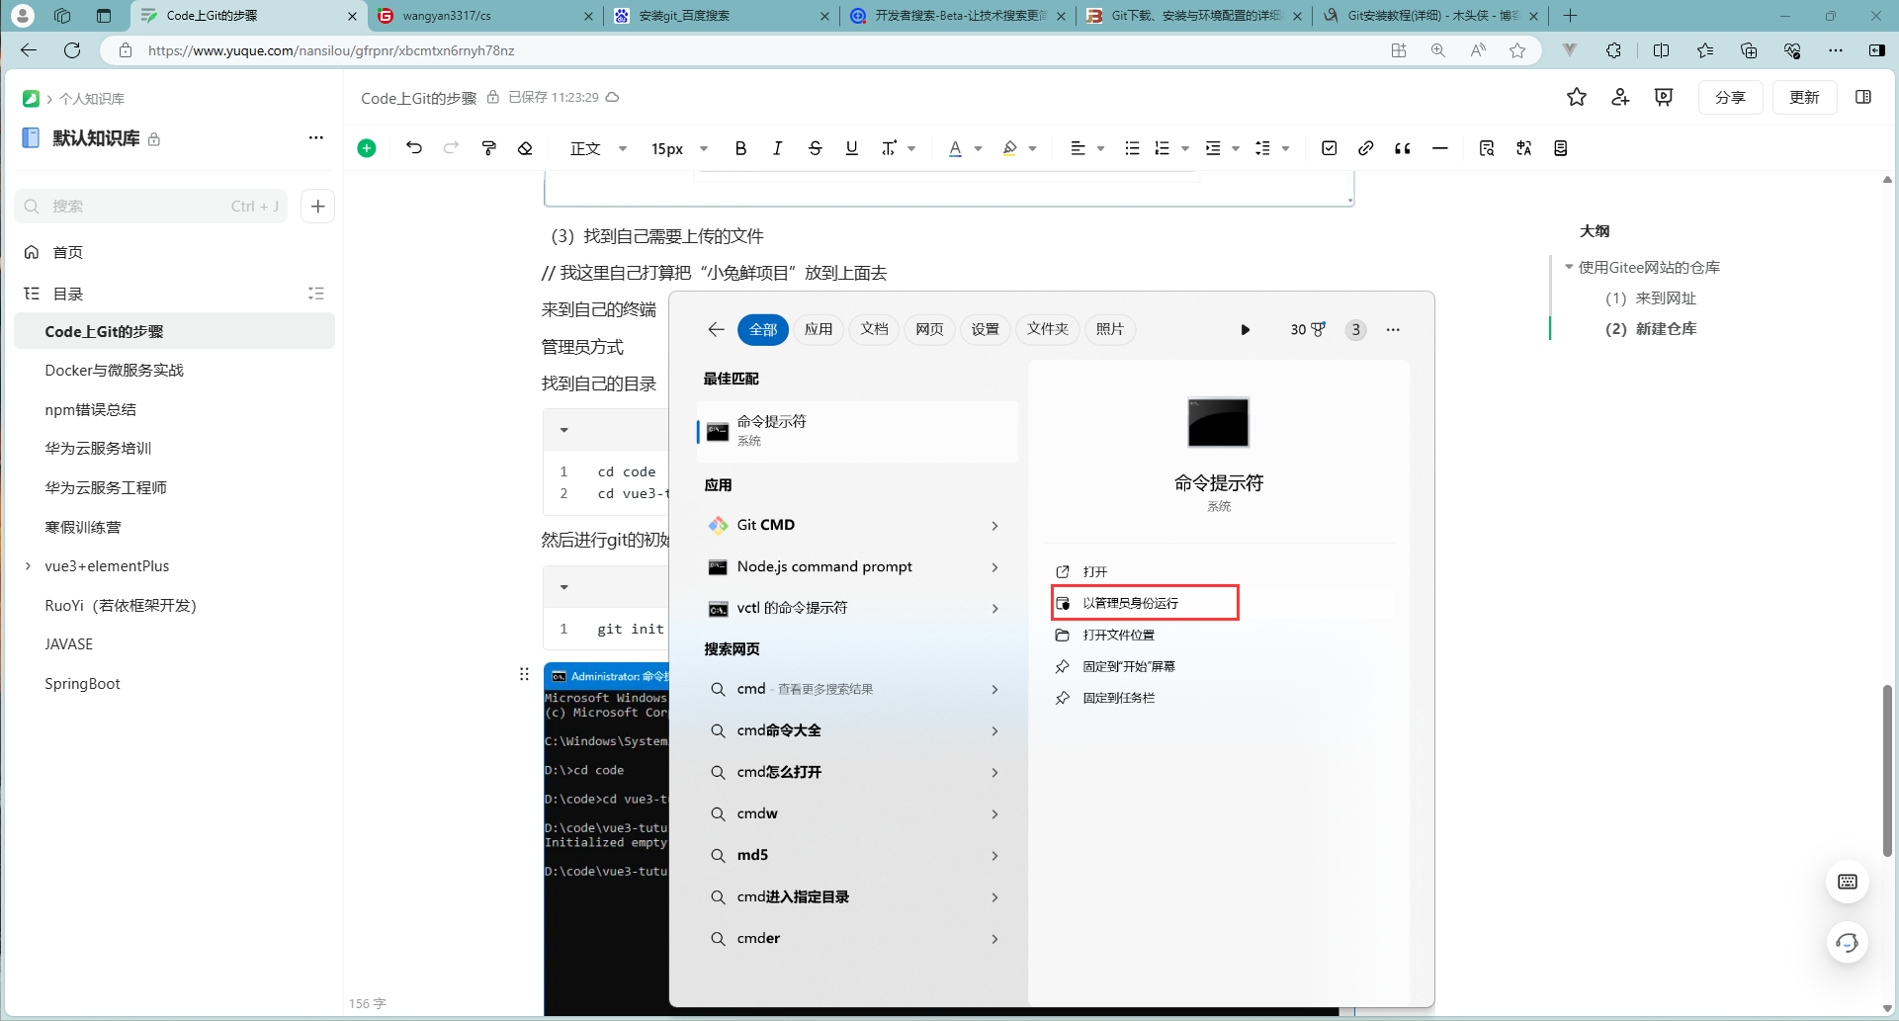This screenshot has width=1899, height=1021.
Task: Click the translate icon in the toolbar
Action: coord(1523,148)
